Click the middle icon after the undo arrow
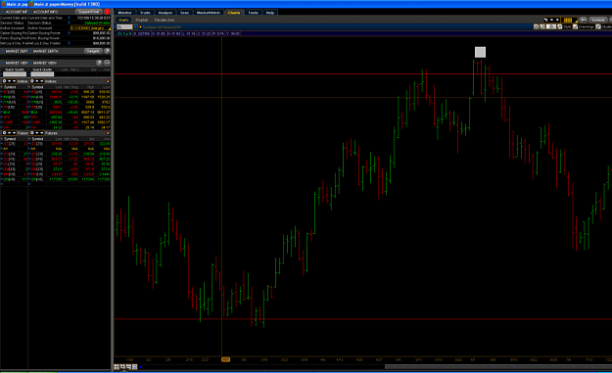 pos(551,20)
